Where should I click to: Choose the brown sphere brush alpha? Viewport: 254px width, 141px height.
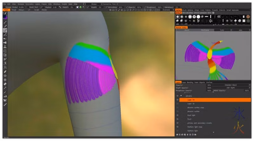(x=248, y=17)
